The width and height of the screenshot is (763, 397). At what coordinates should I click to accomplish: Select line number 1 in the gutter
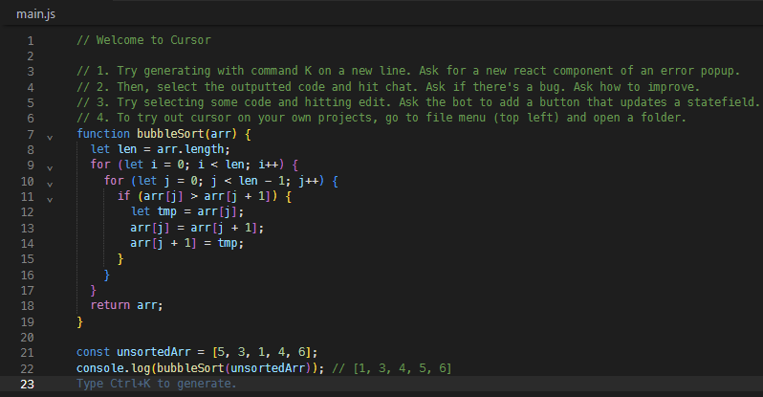[30, 41]
